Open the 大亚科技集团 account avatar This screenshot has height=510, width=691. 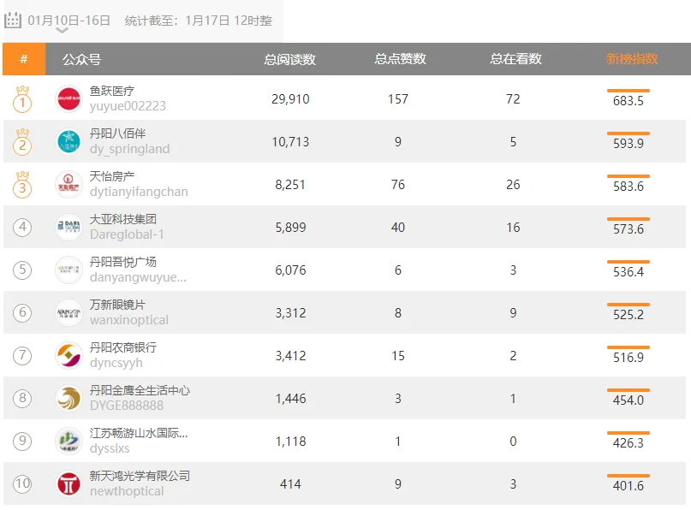click(x=69, y=227)
